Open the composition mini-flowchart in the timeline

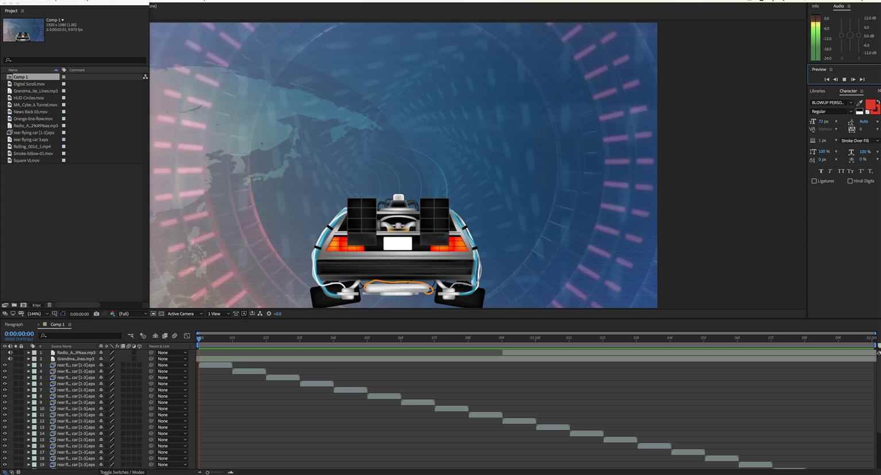(131, 335)
